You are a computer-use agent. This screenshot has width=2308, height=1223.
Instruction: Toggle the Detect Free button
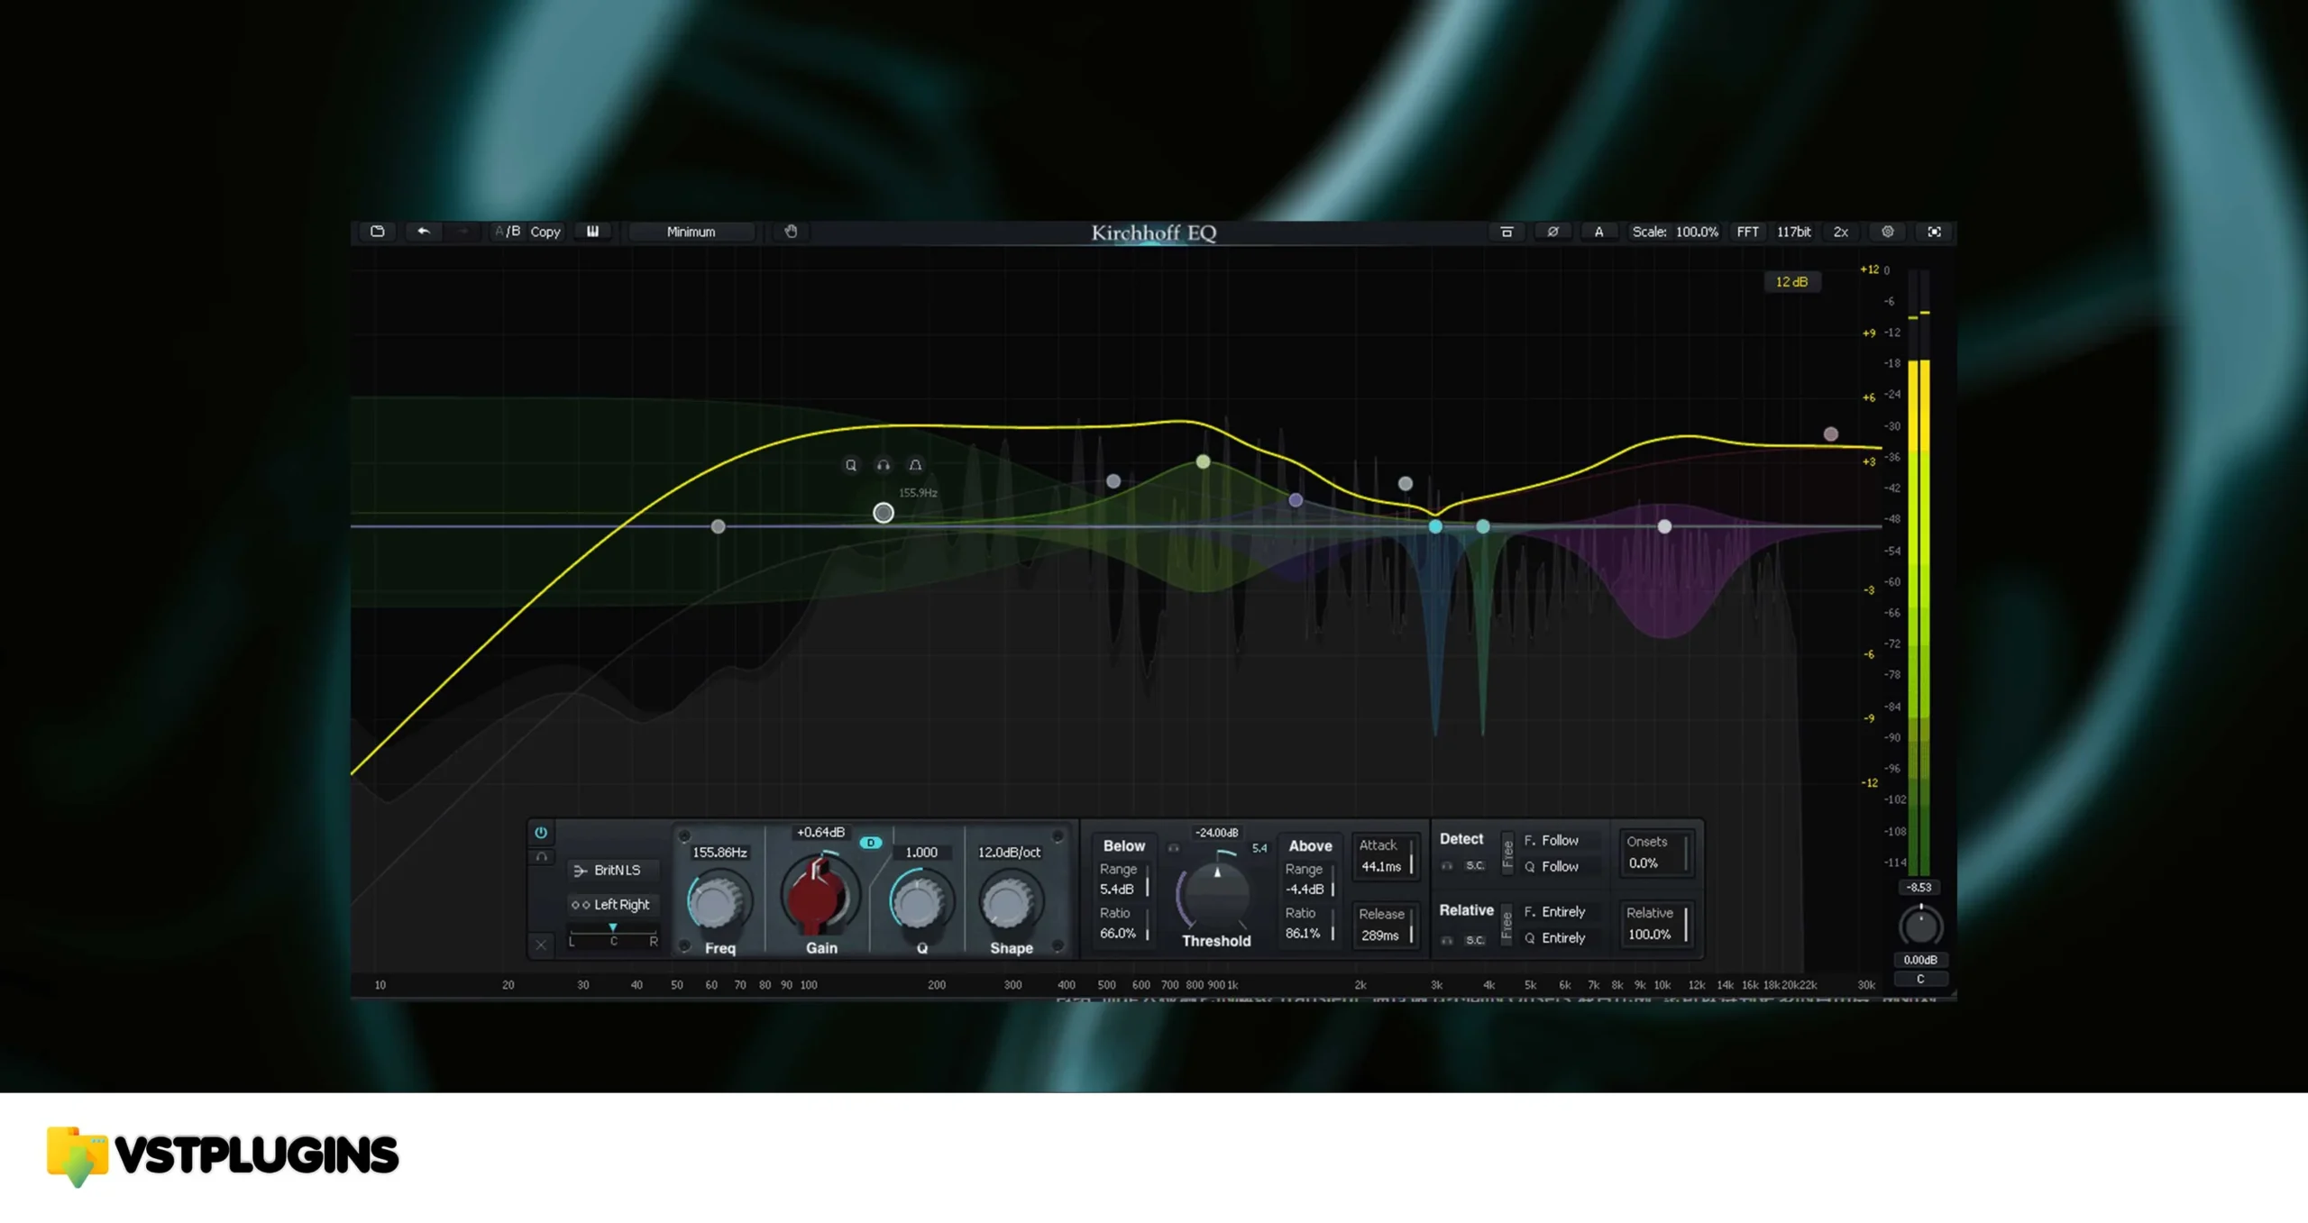coord(1507,852)
